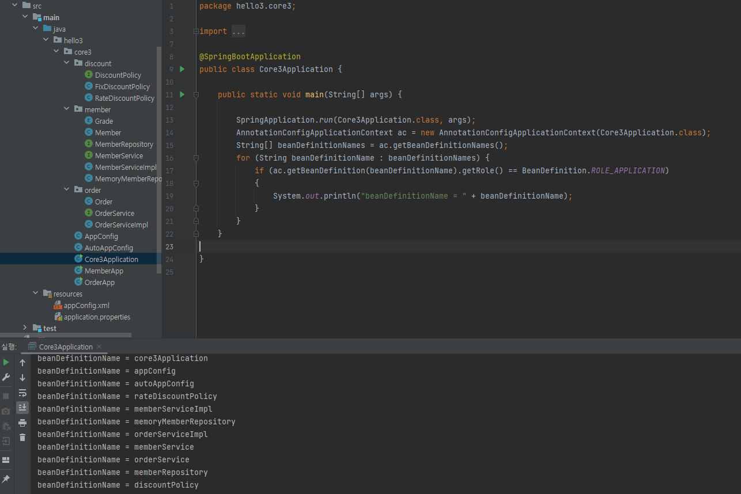Collapse the discount package
This screenshot has width=741, height=494.
pyautogui.click(x=67, y=63)
